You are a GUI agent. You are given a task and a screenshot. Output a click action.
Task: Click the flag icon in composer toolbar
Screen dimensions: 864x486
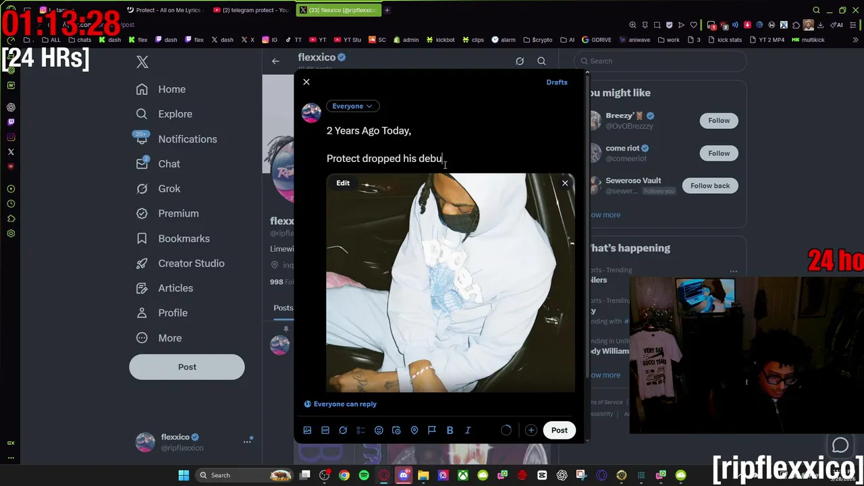tap(432, 430)
